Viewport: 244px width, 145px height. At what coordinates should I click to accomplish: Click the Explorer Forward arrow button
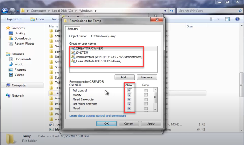tap(12, 11)
